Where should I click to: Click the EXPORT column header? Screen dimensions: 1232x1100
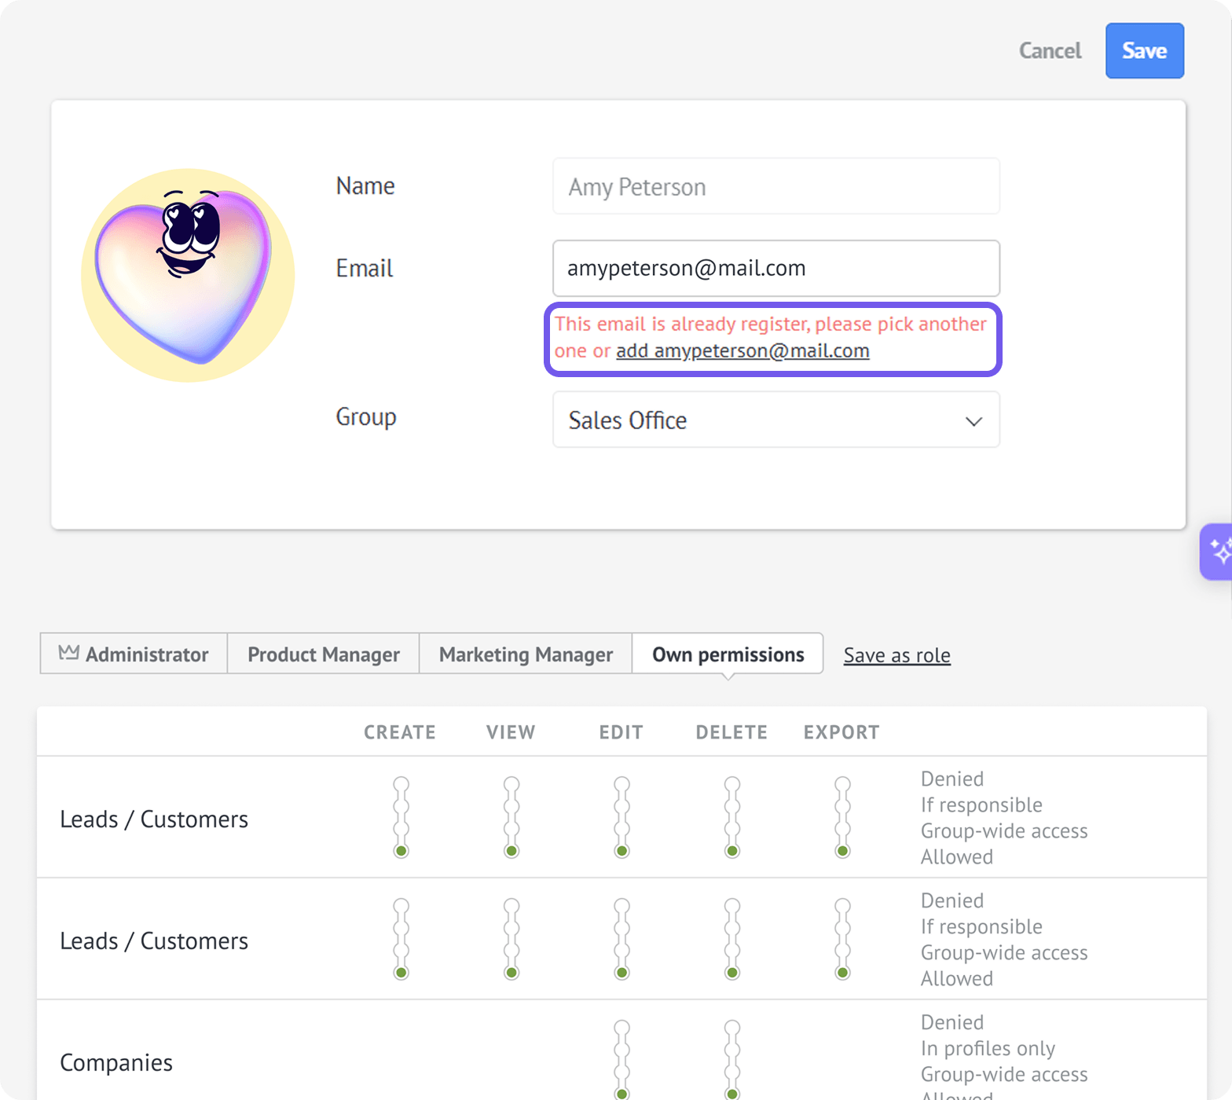841,732
